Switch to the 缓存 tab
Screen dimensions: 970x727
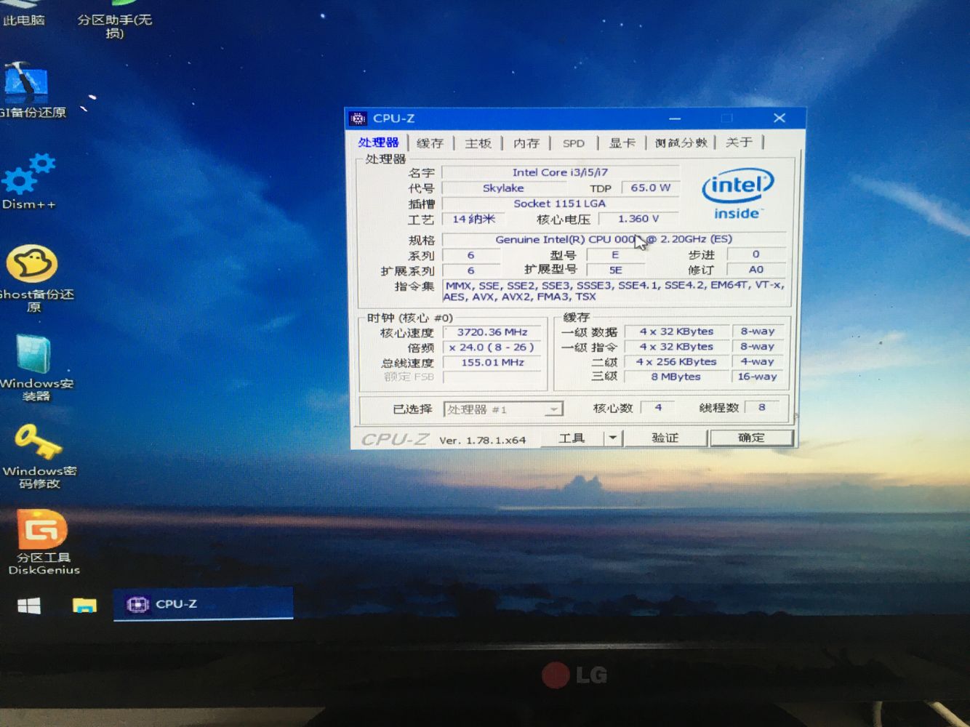(430, 143)
